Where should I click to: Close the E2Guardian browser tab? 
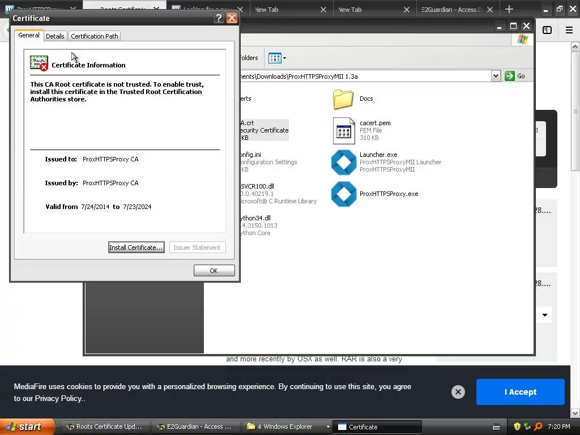click(x=490, y=10)
